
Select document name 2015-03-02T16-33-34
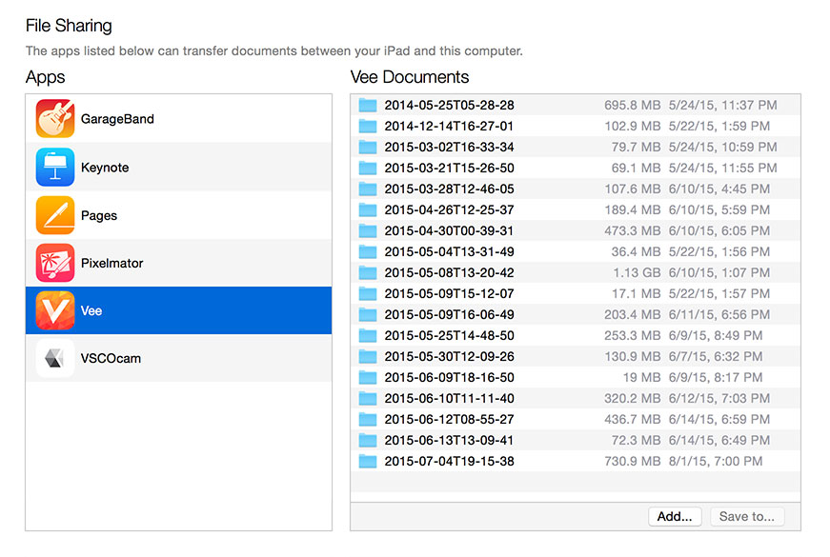[450, 147]
